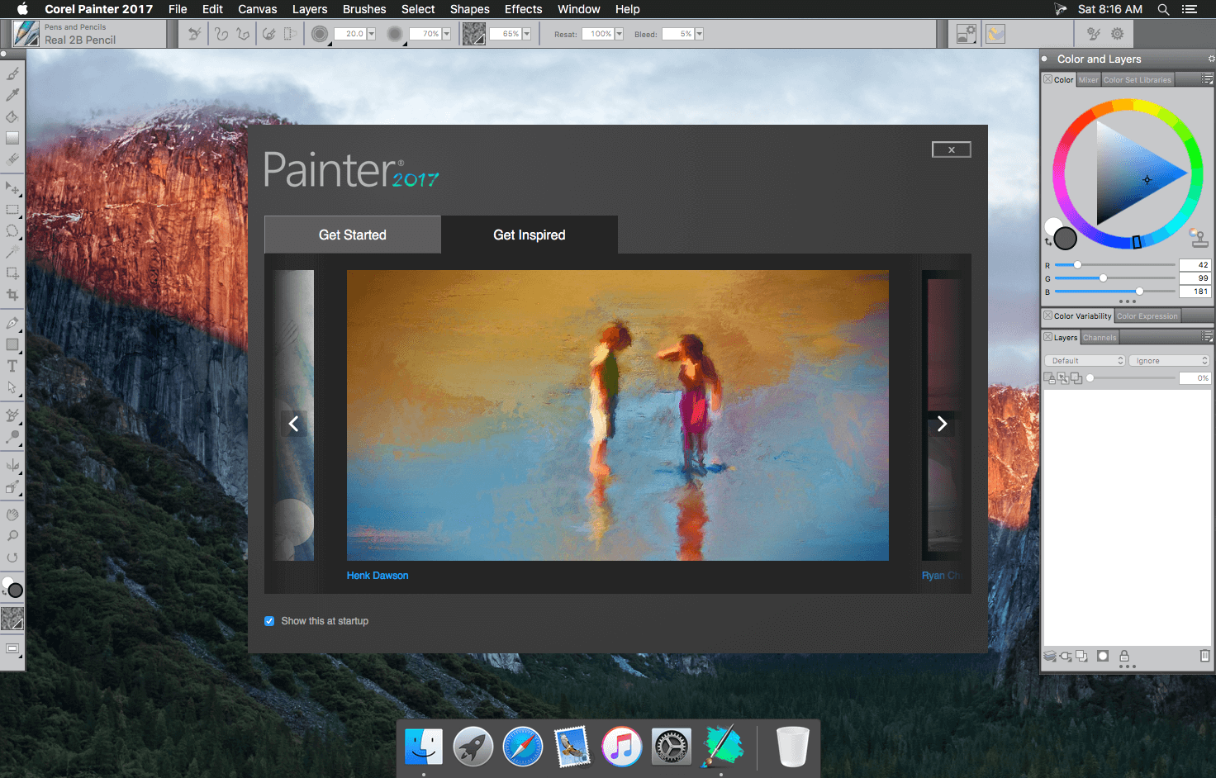Viewport: 1216px width, 778px height.
Task: Select the Transform tool
Action: (12, 273)
